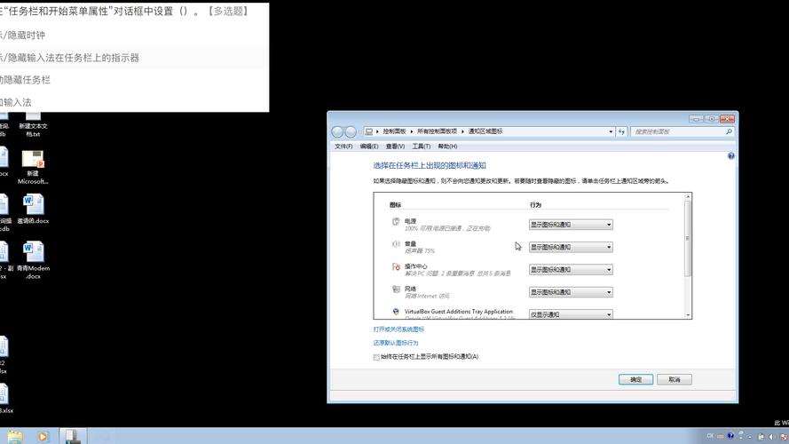Viewport: 789px width, 444px height.
Task: Click the 音量 volume speaker icon
Action: [x=396, y=244]
